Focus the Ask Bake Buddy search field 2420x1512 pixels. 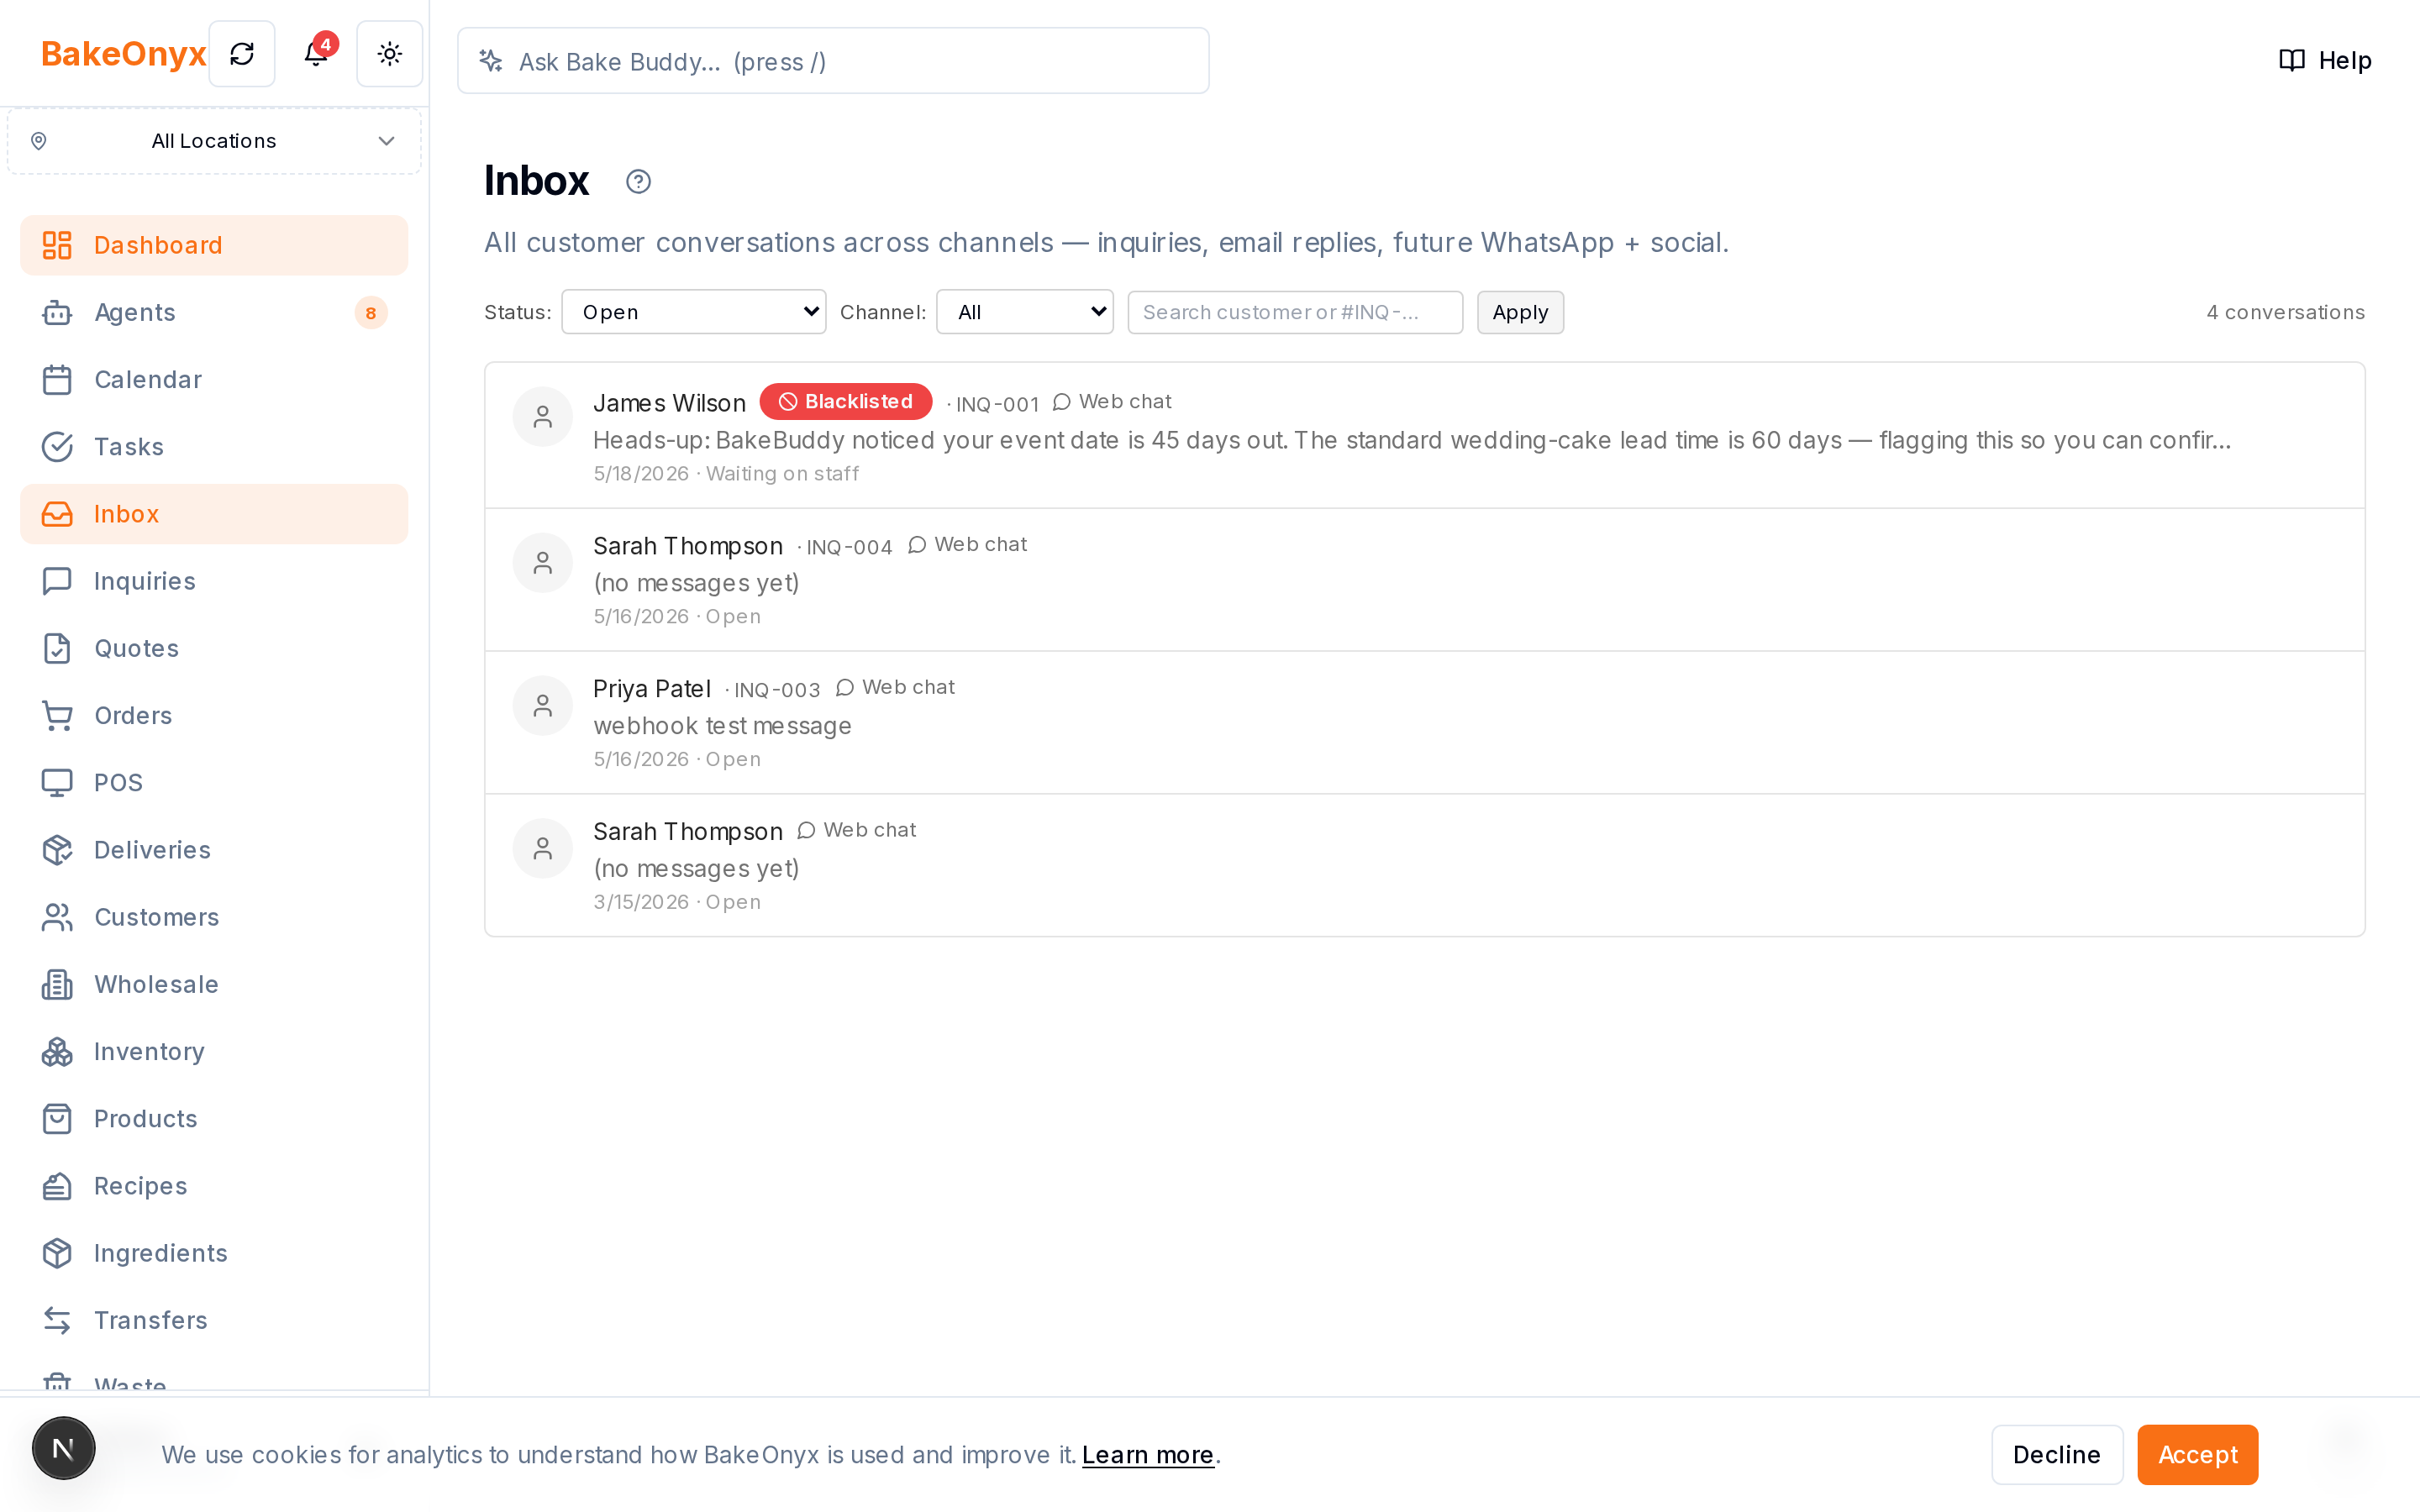pyautogui.click(x=833, y=61)
